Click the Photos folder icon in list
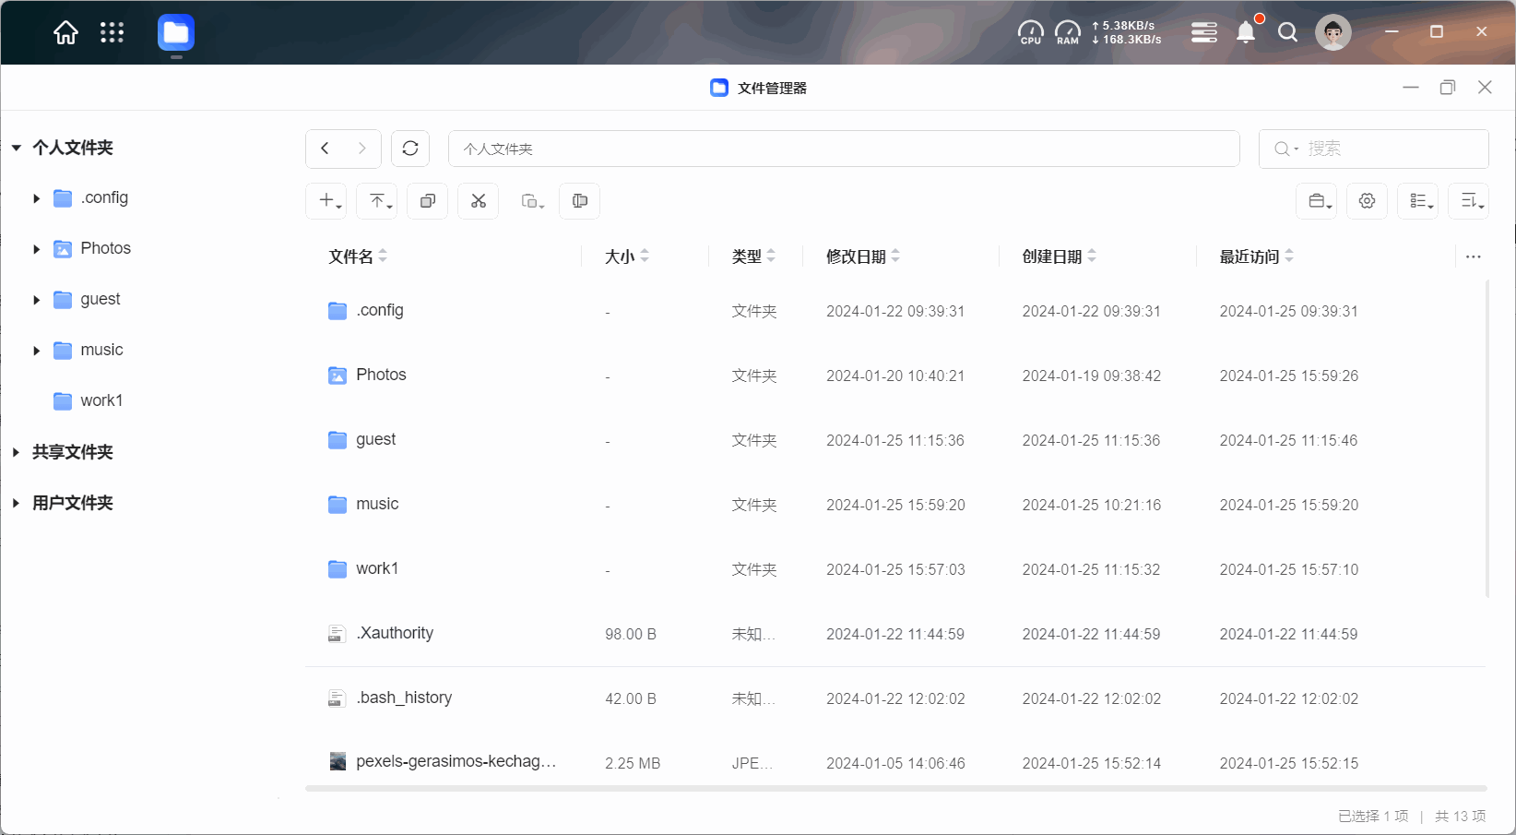Viewport: 1516px width, 835px height. tap(338, 376)
